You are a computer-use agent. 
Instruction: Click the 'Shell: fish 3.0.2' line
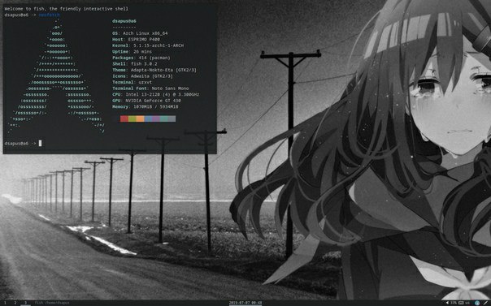click(x=135, y=64)
